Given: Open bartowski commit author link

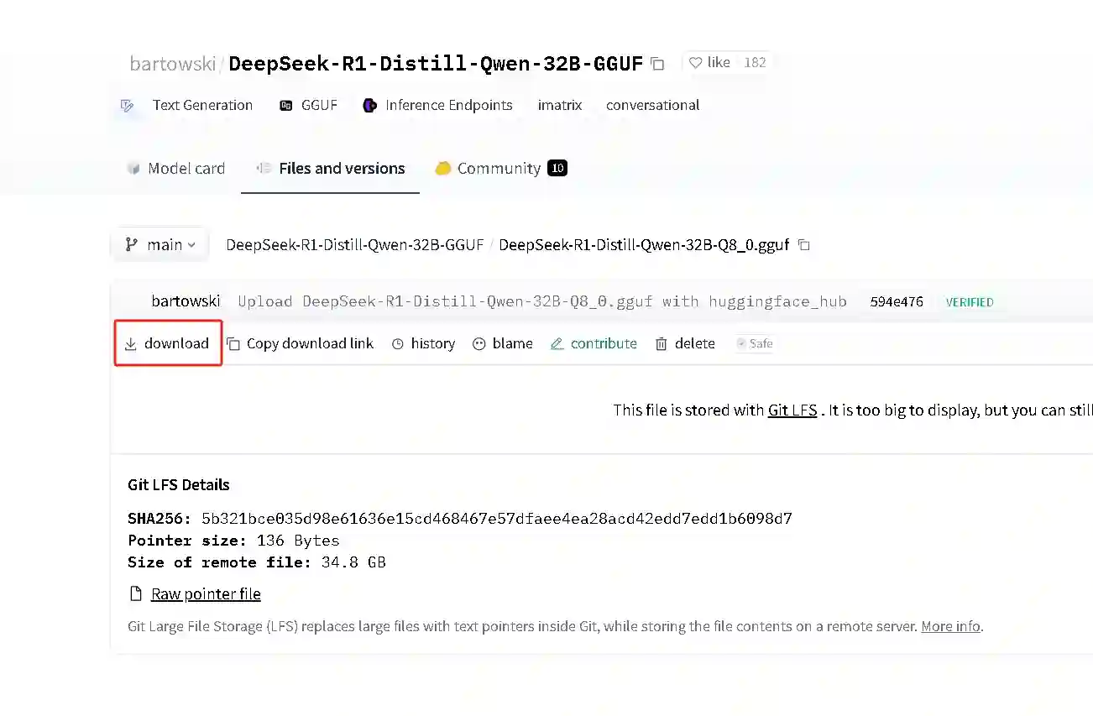Looking at the screenshot, I should 186,301.
